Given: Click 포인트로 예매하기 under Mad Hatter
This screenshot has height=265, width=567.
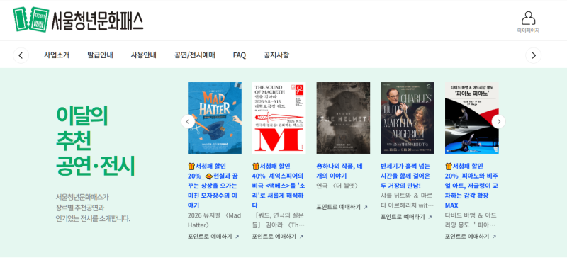Looking at the screenshot, I should click(210, 237).
